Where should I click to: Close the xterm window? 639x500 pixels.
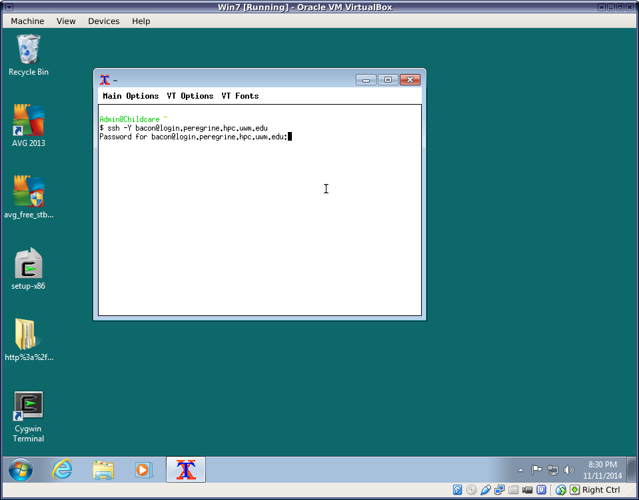[410, 79]
